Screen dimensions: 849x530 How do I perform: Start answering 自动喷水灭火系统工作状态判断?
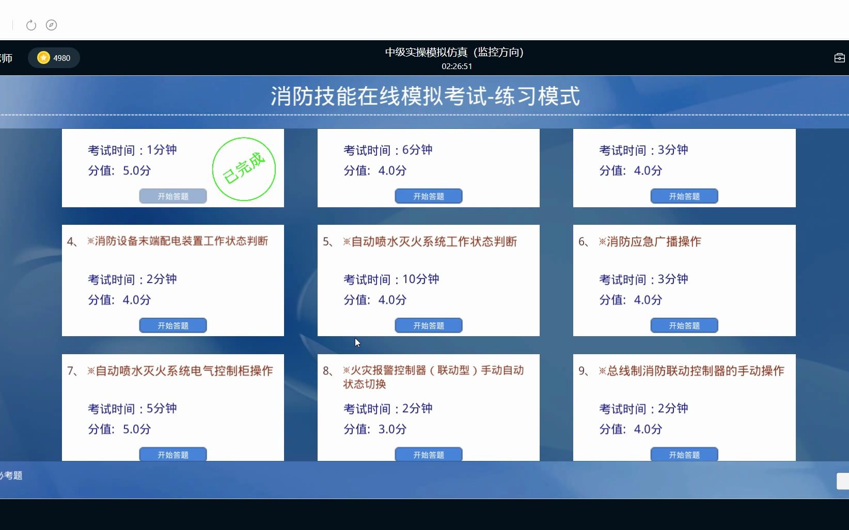[x=428, y=325]
